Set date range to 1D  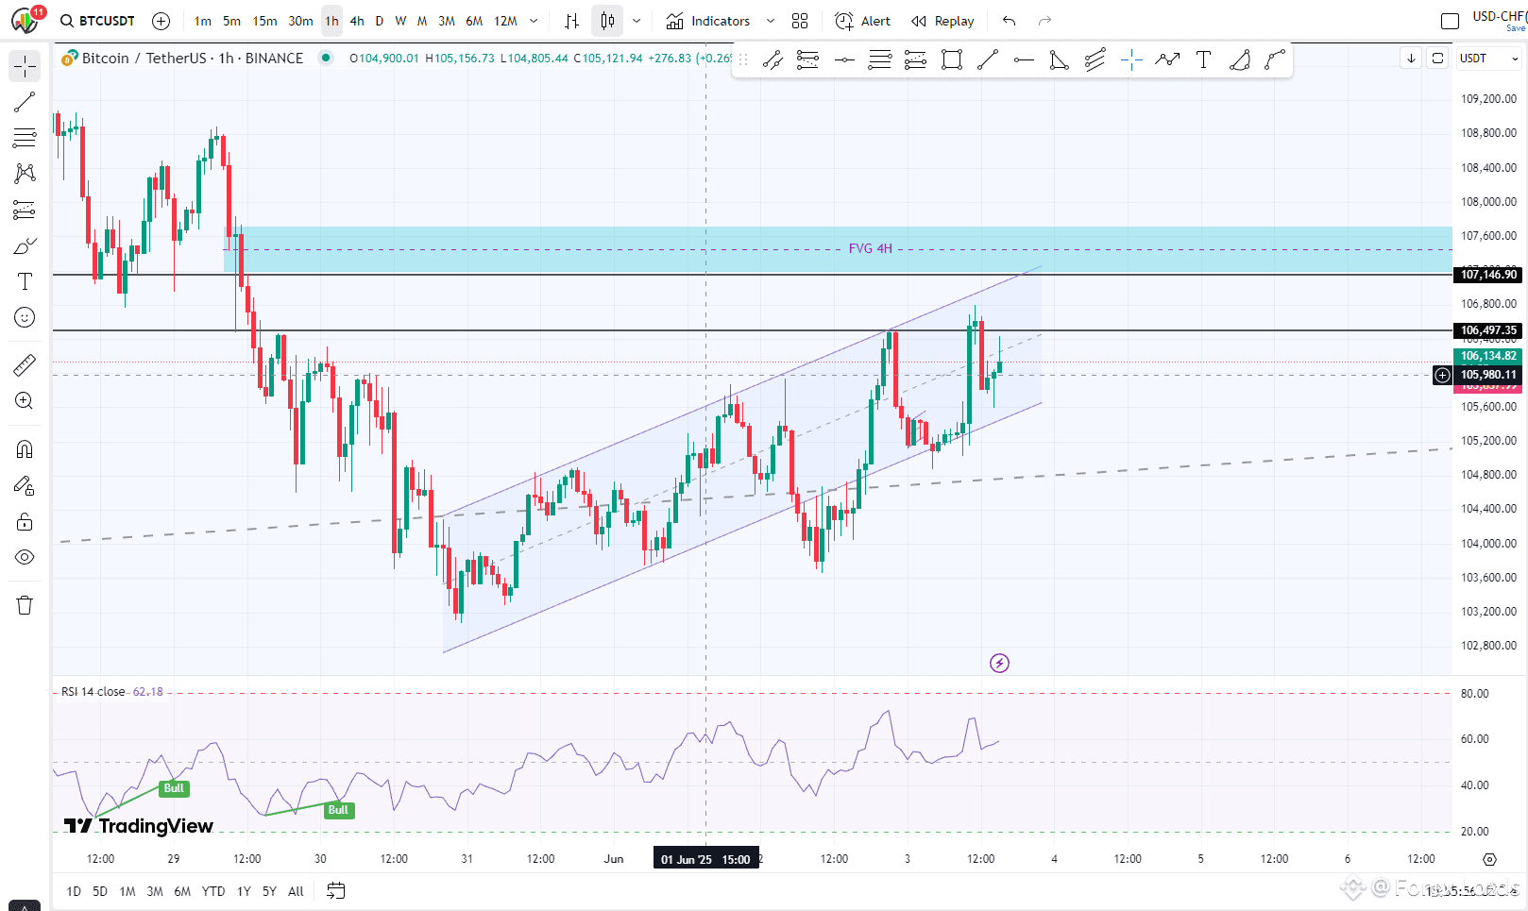(74, 891)
